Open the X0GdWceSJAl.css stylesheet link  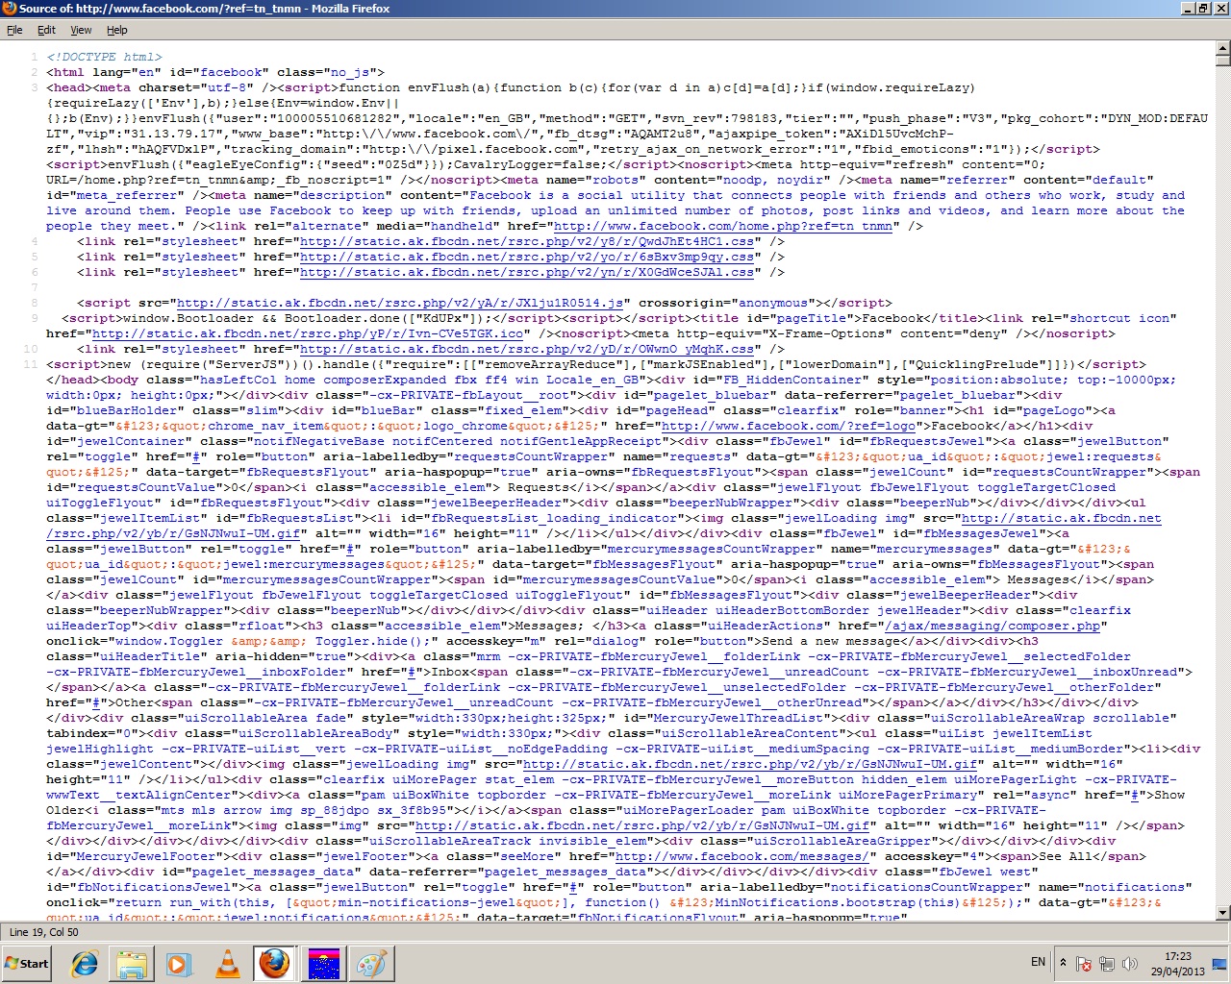527,273
